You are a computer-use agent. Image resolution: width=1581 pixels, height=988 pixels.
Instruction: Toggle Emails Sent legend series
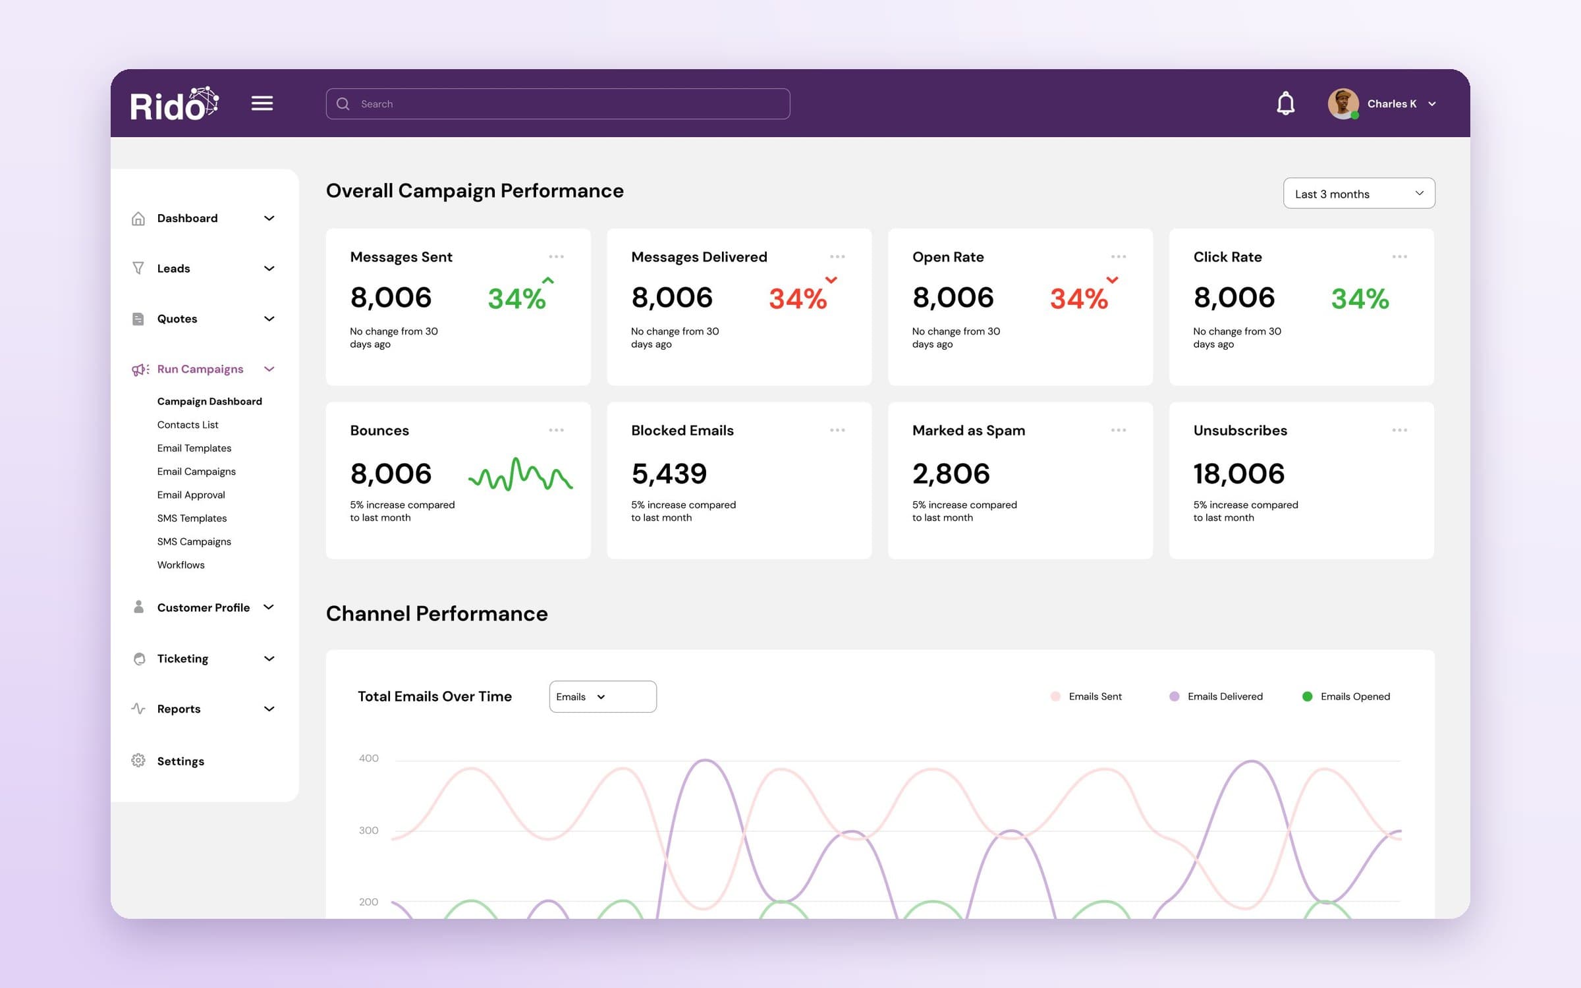point(1086,696)
